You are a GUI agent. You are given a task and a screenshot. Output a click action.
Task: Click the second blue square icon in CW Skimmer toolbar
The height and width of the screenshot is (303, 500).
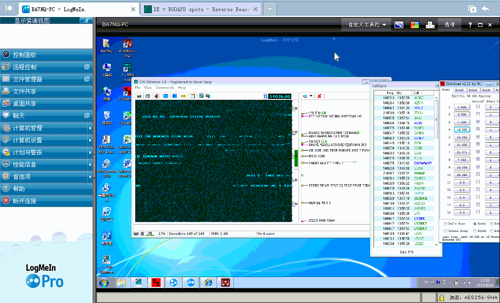tap(175, 96)
